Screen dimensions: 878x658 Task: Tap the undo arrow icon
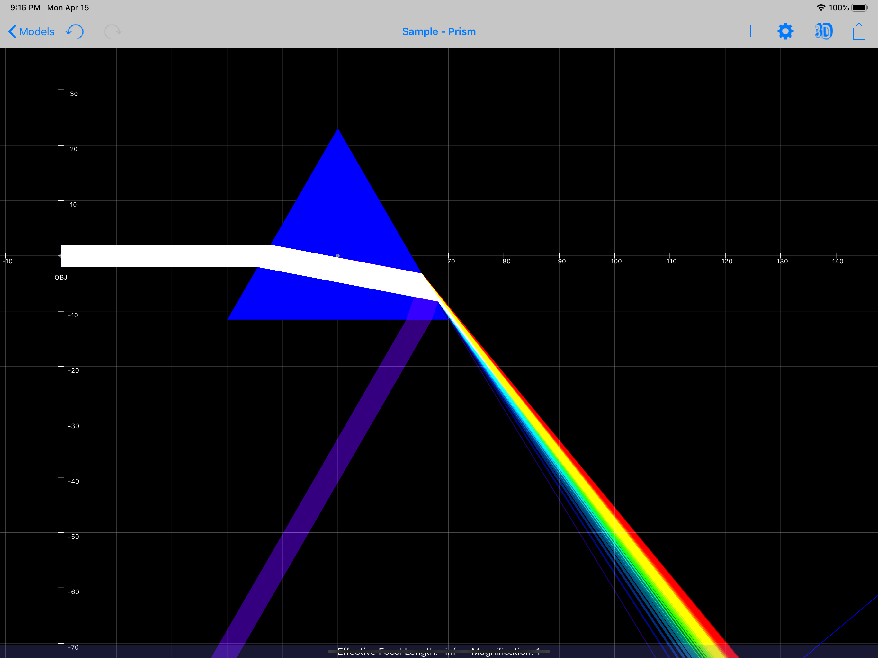click(75, 31)
